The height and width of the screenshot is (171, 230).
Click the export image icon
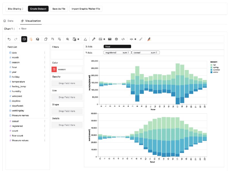(100, 39)
